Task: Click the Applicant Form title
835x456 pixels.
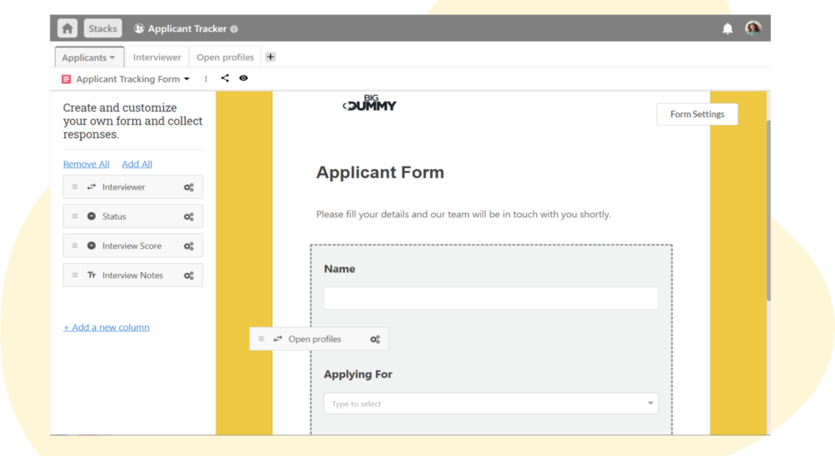Action: tap(380, 172)
